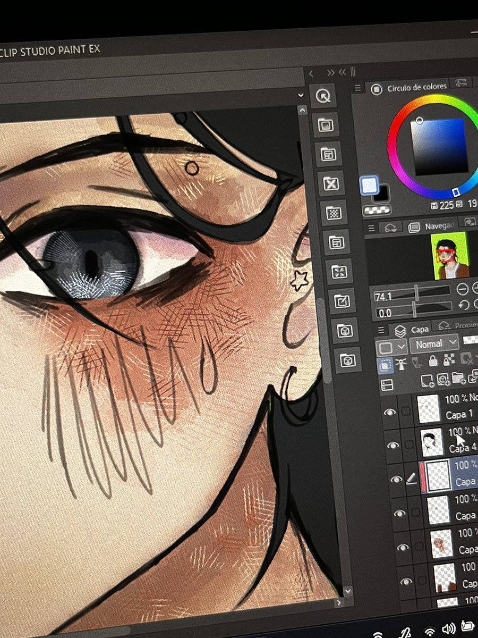
Task: Open the layer palette color dropdown
Action: tap(392, 348)
